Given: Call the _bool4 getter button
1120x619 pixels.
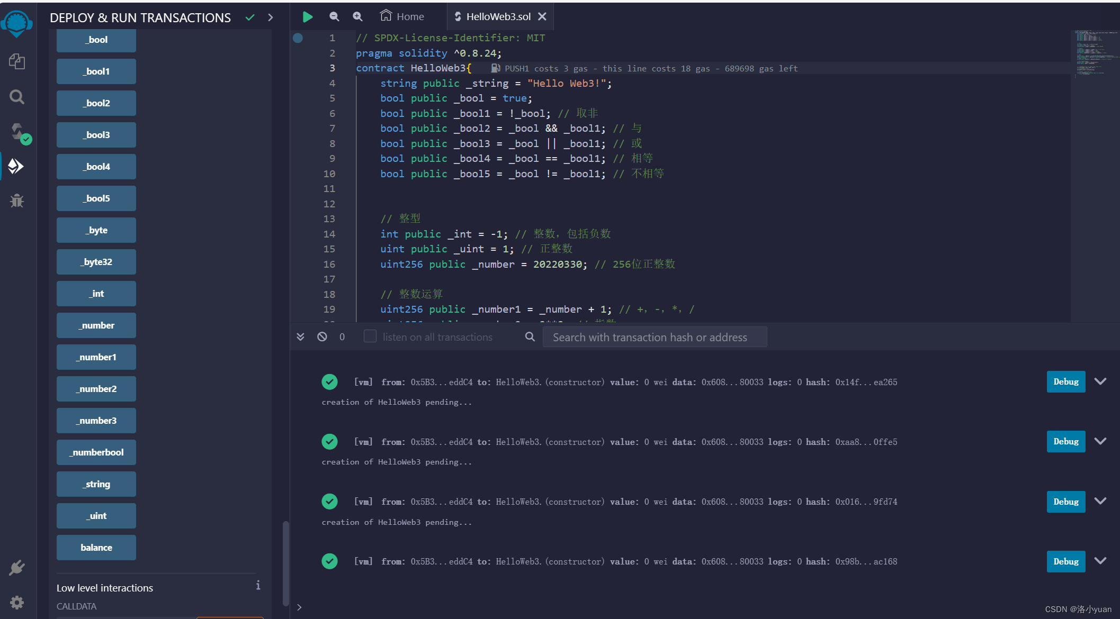Looking at the screenshot, I should click(x=96, y=167).
